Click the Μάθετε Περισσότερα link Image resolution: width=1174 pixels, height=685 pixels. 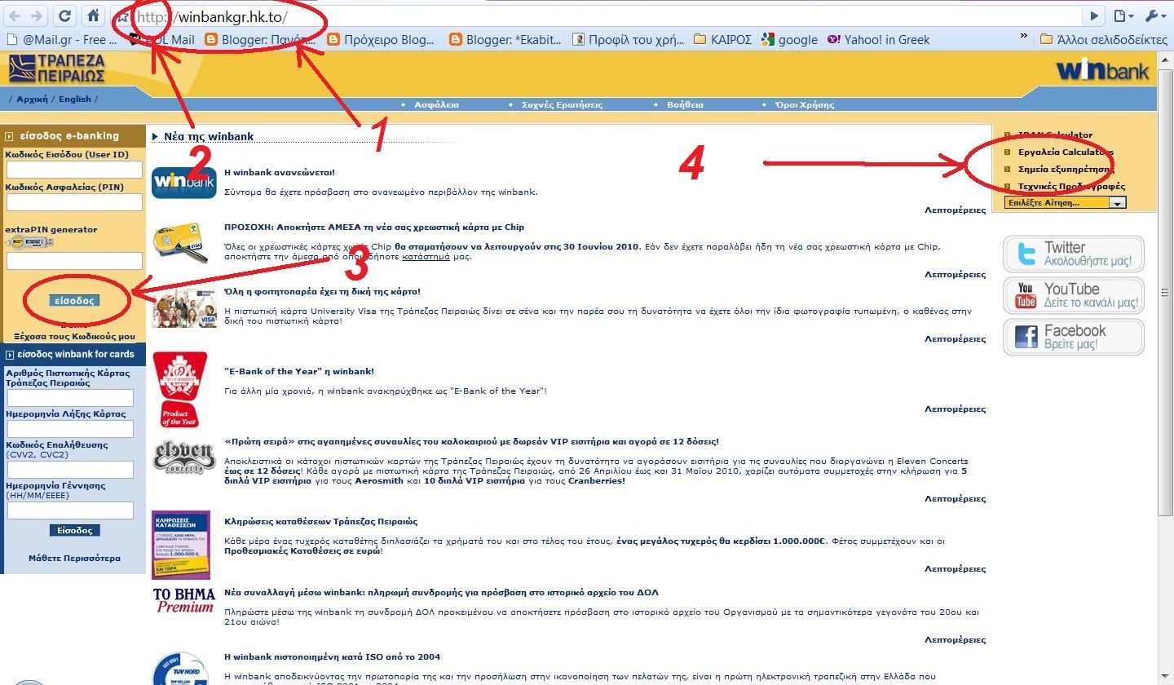point(74,559)
